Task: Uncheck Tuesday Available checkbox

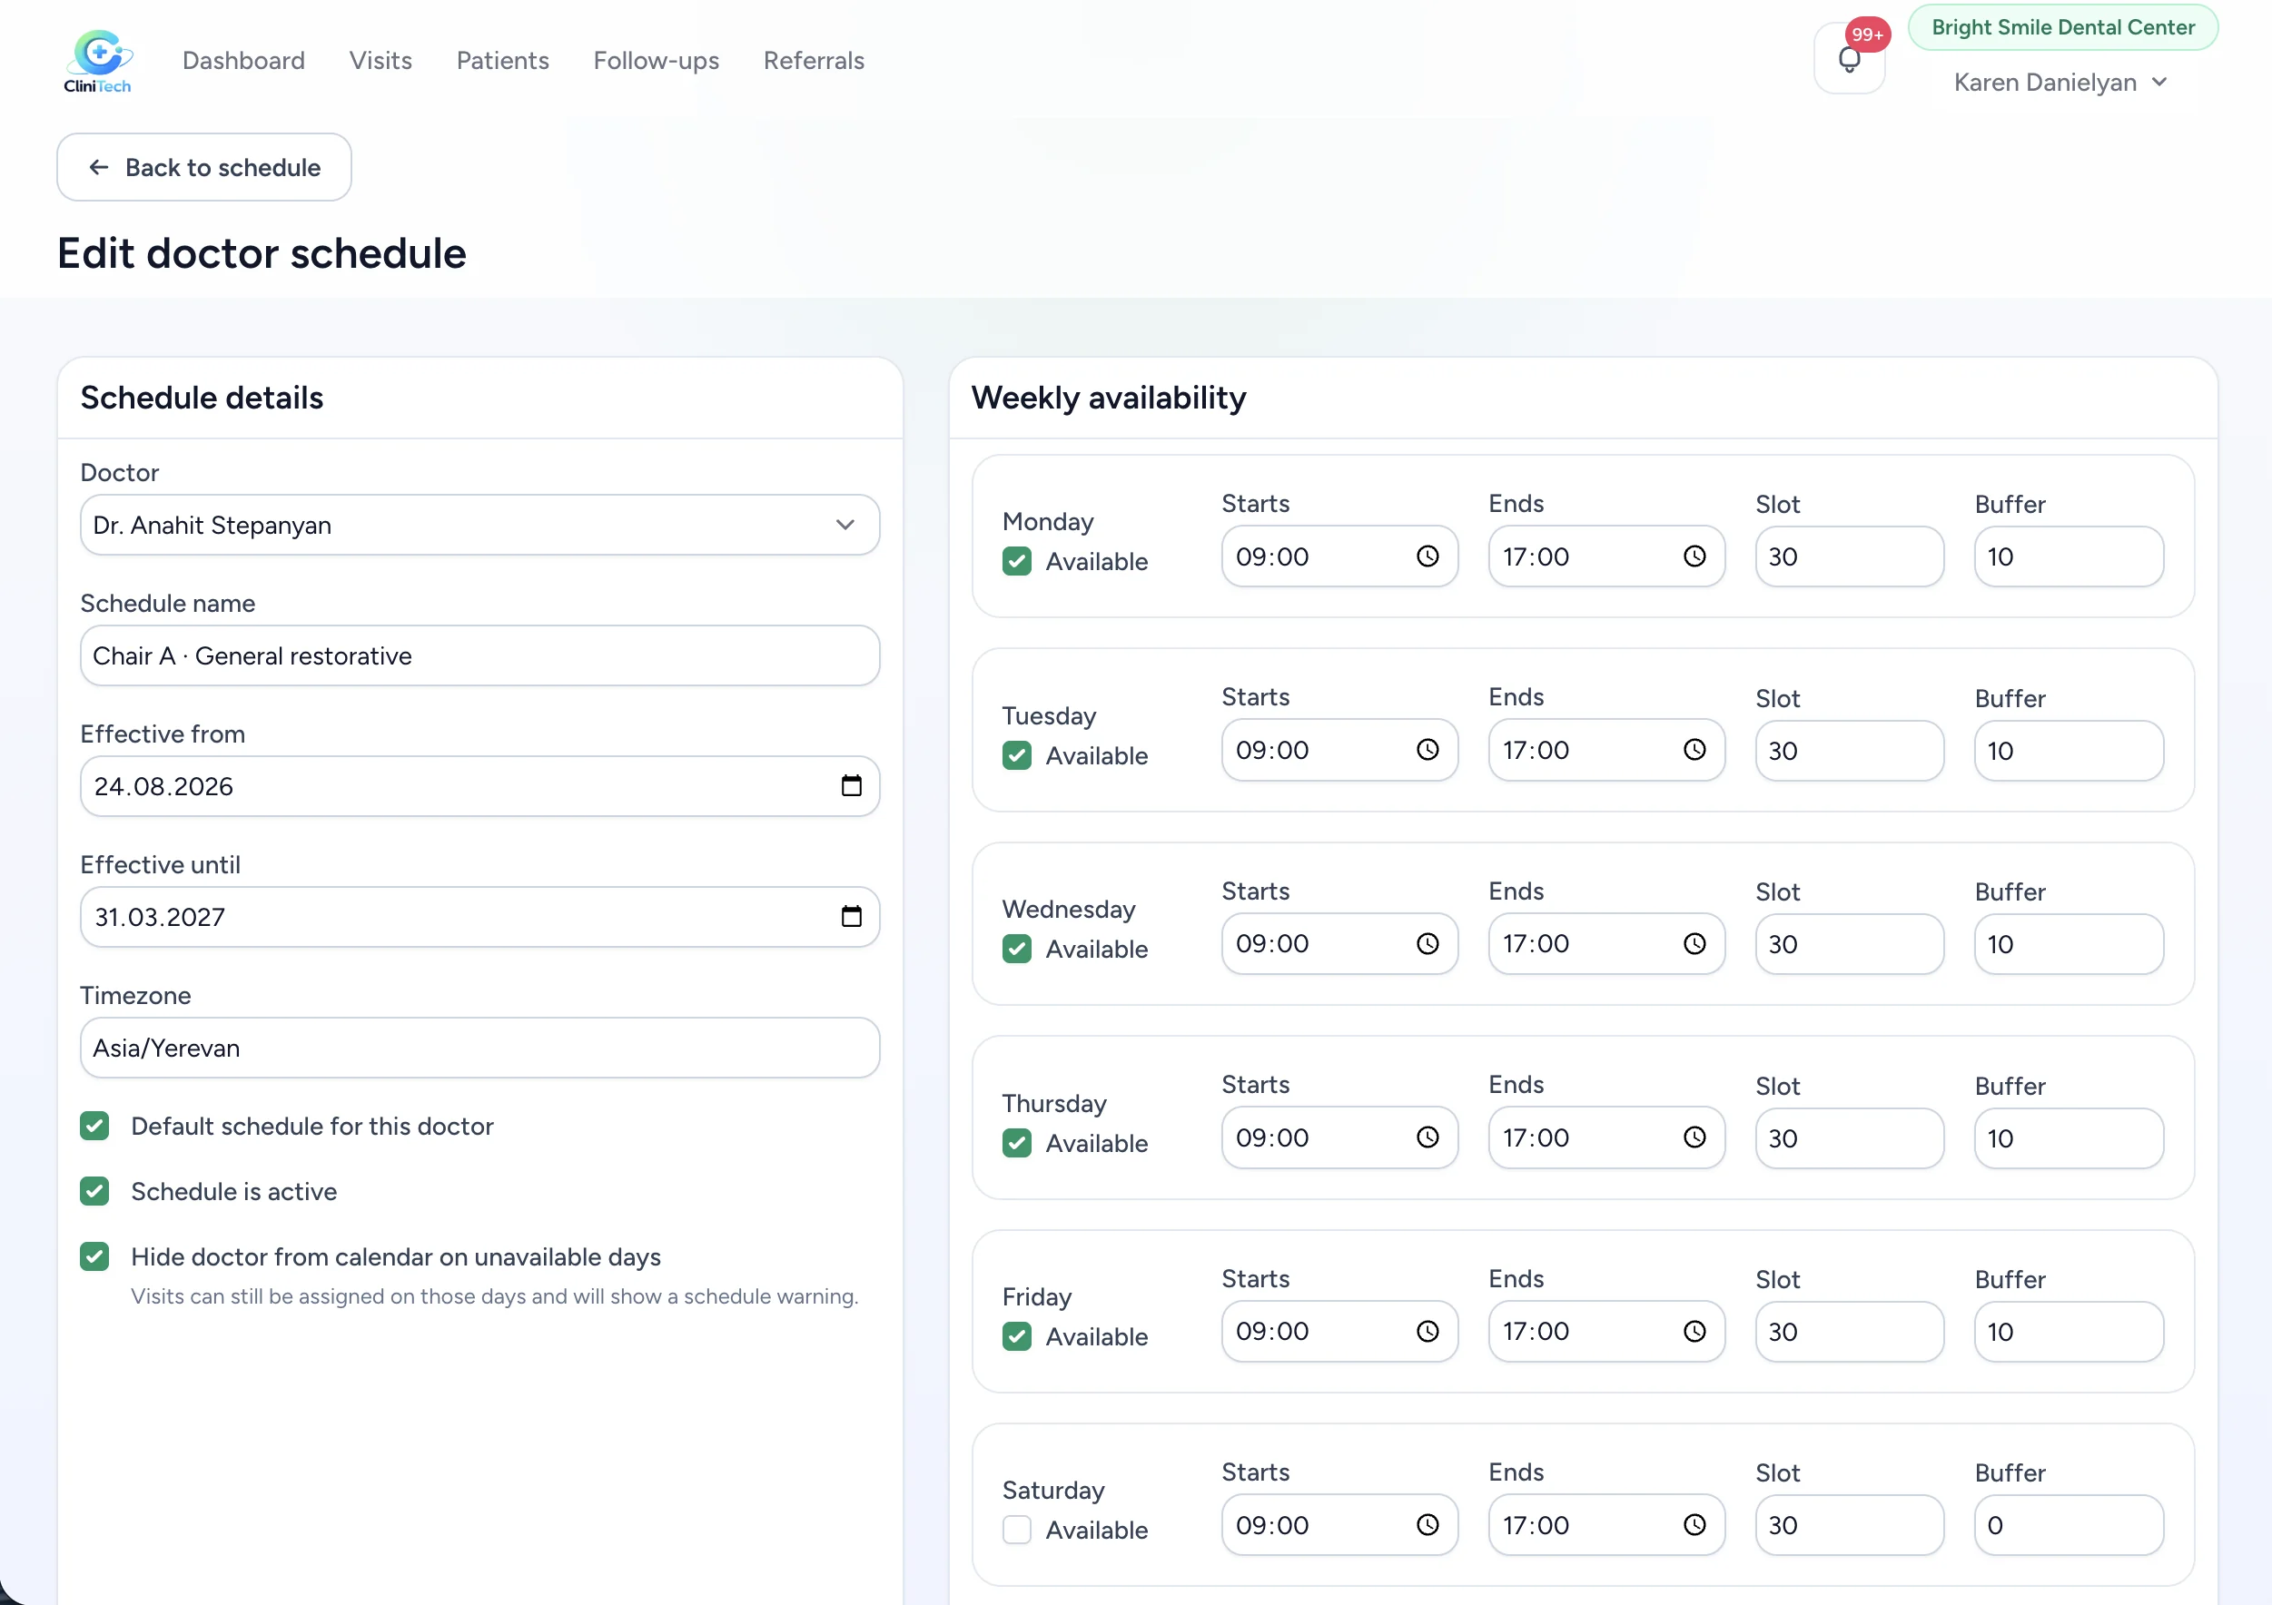Action: (1016, 755)
